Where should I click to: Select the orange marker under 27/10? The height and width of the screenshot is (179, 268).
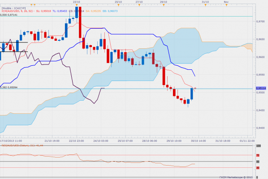139,5
